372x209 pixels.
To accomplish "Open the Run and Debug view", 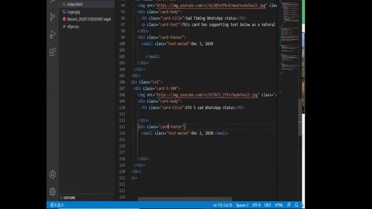I will click(x=52, y=34).
